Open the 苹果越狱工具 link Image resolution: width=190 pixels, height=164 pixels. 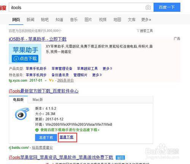87,69
